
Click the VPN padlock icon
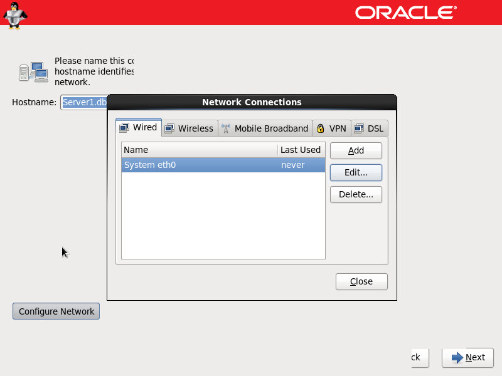pyautogui.click(x=320, y=128)
